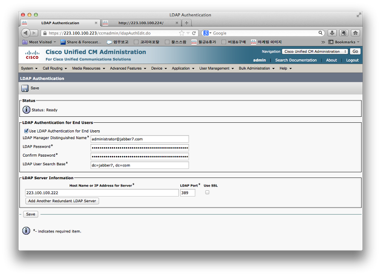381x276 pixels.
Task: Click the toolbar icon left of Home
Action: pyautogui.click(x=344, y=33)
